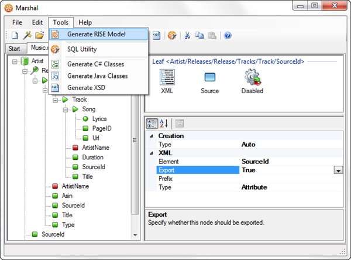Image resolution: width=351 pixels, height=260 pixels.
Task: Click the green arrow icon beside Track
Action: click(x=66, y=100)
